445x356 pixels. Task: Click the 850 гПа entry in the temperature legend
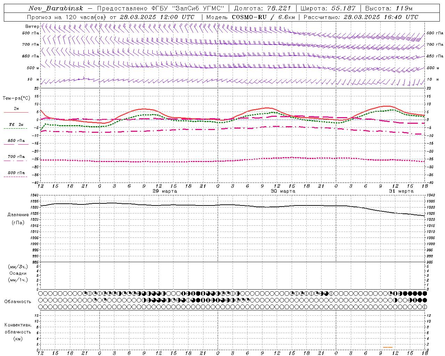click(x=16, y=141)
